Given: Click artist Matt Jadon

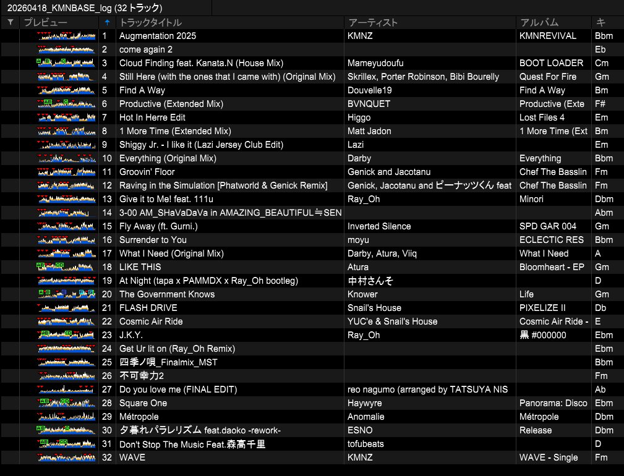Looking at the screenshot, I should coord(369,131).
